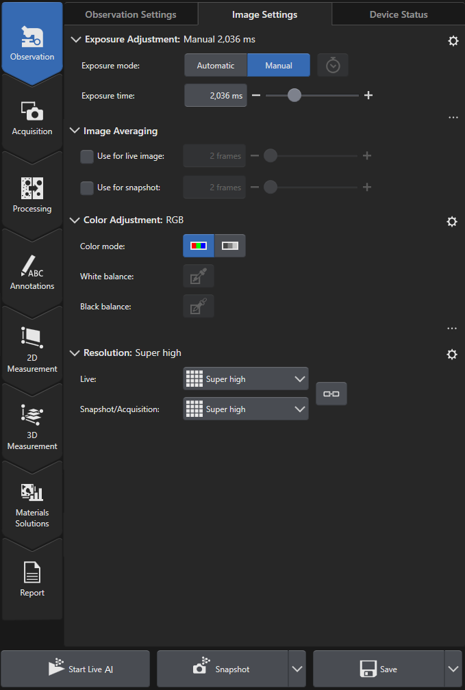Click the white balance eyedropper icon
This screenshot has width=465, height=690.
(x=199, y=277)
